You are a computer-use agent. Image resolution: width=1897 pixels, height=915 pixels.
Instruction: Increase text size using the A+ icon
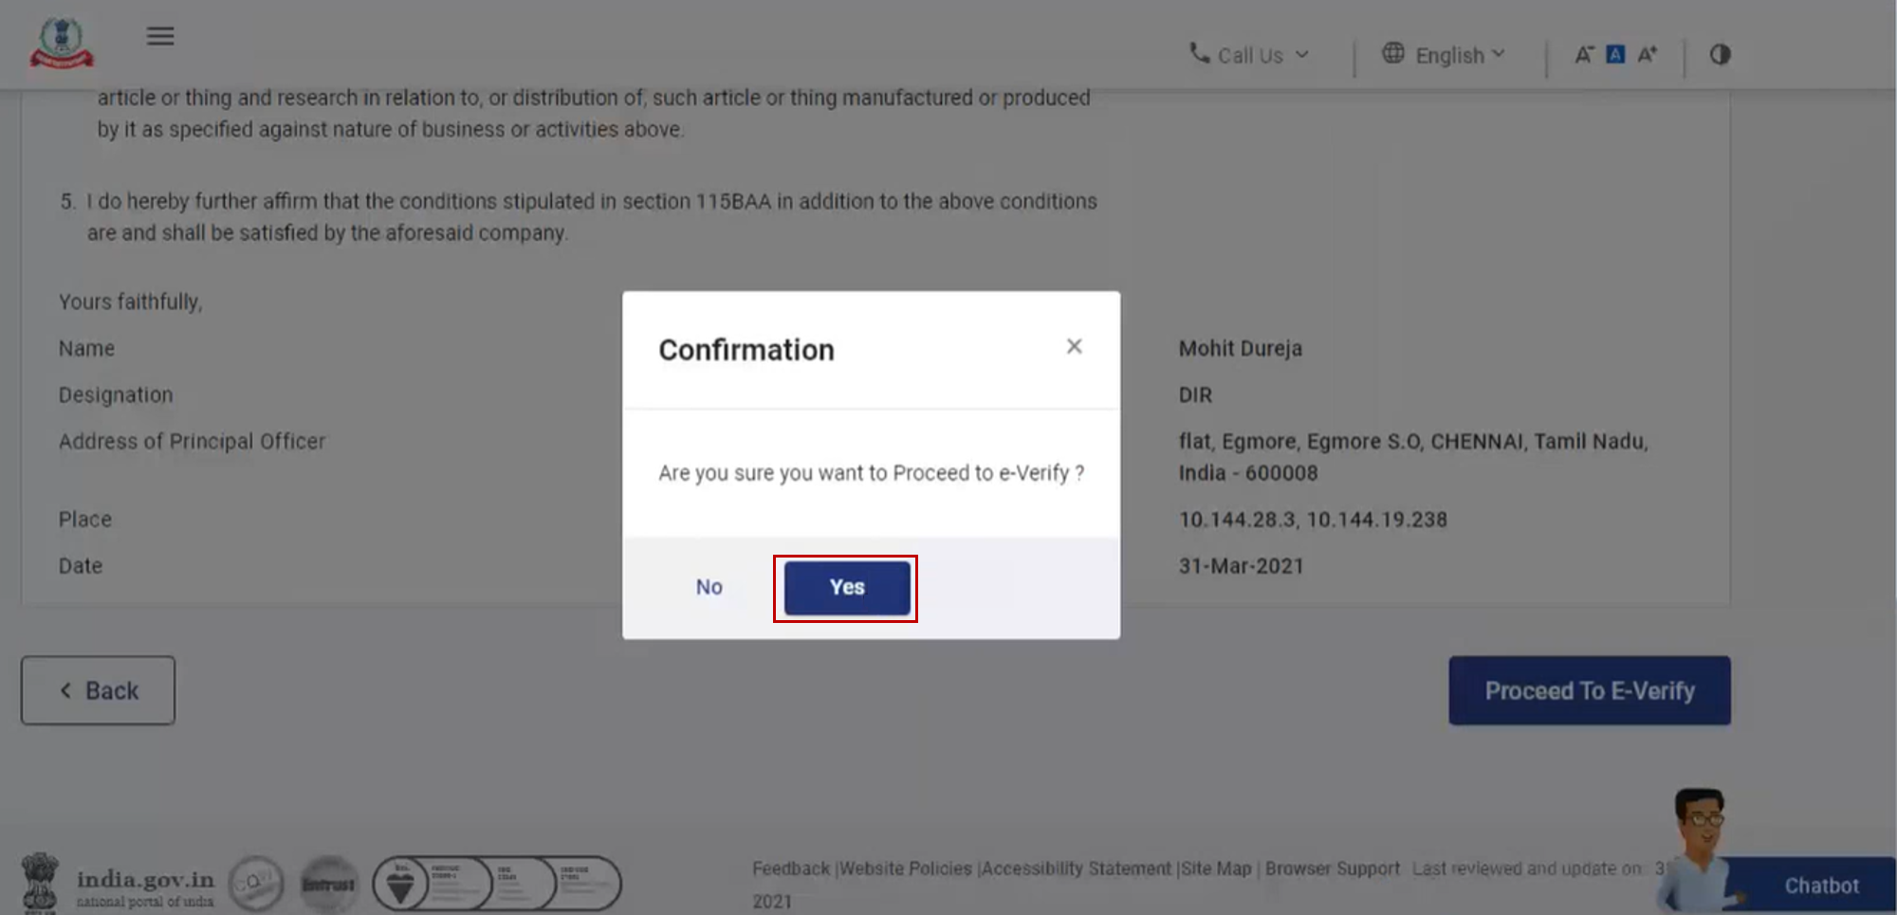[x=1648, y=54]
